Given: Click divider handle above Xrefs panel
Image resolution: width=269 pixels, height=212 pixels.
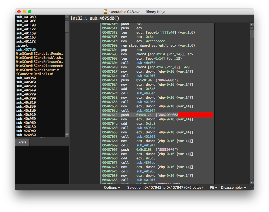Looking at the screenshot, I should pos(42,138).
